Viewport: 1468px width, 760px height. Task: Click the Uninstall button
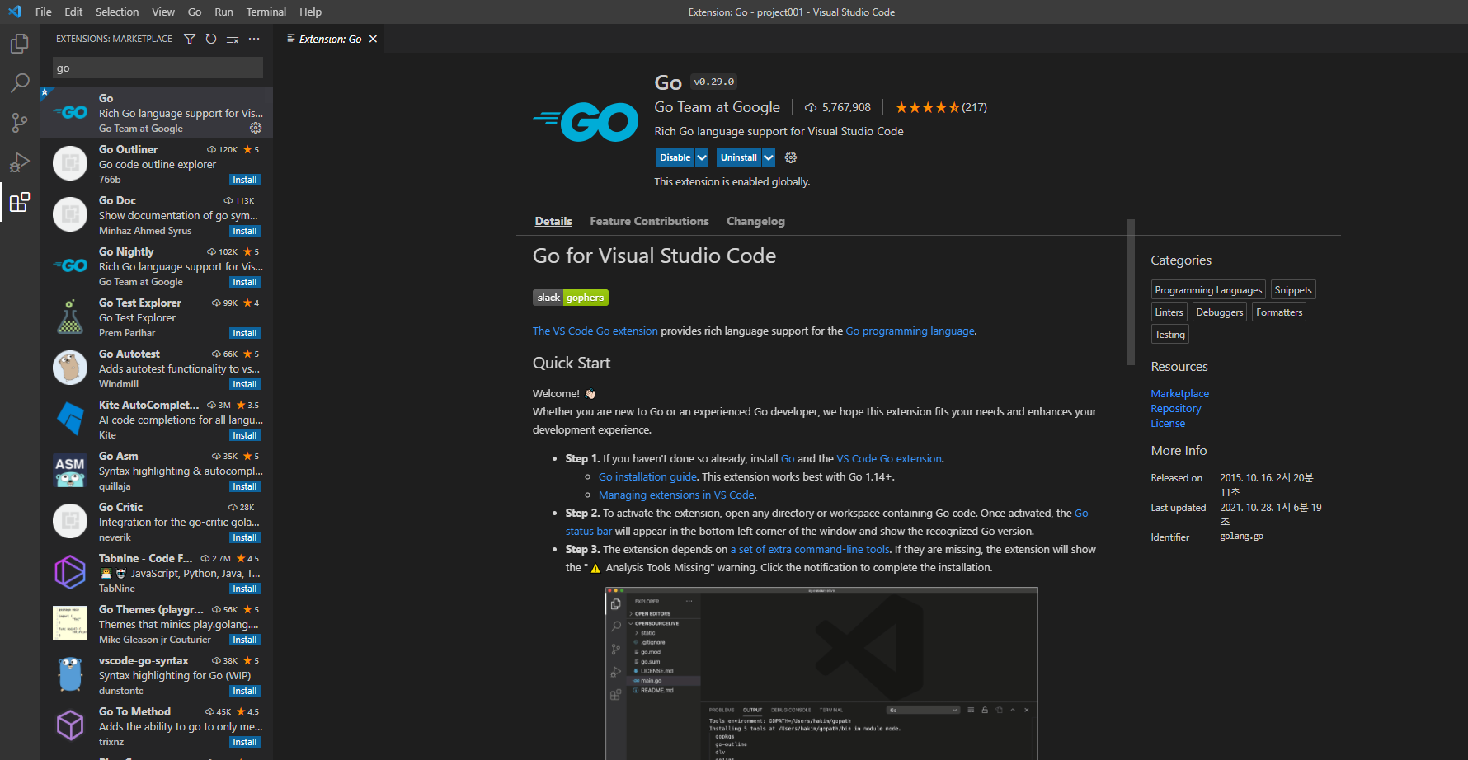(739, 157)
